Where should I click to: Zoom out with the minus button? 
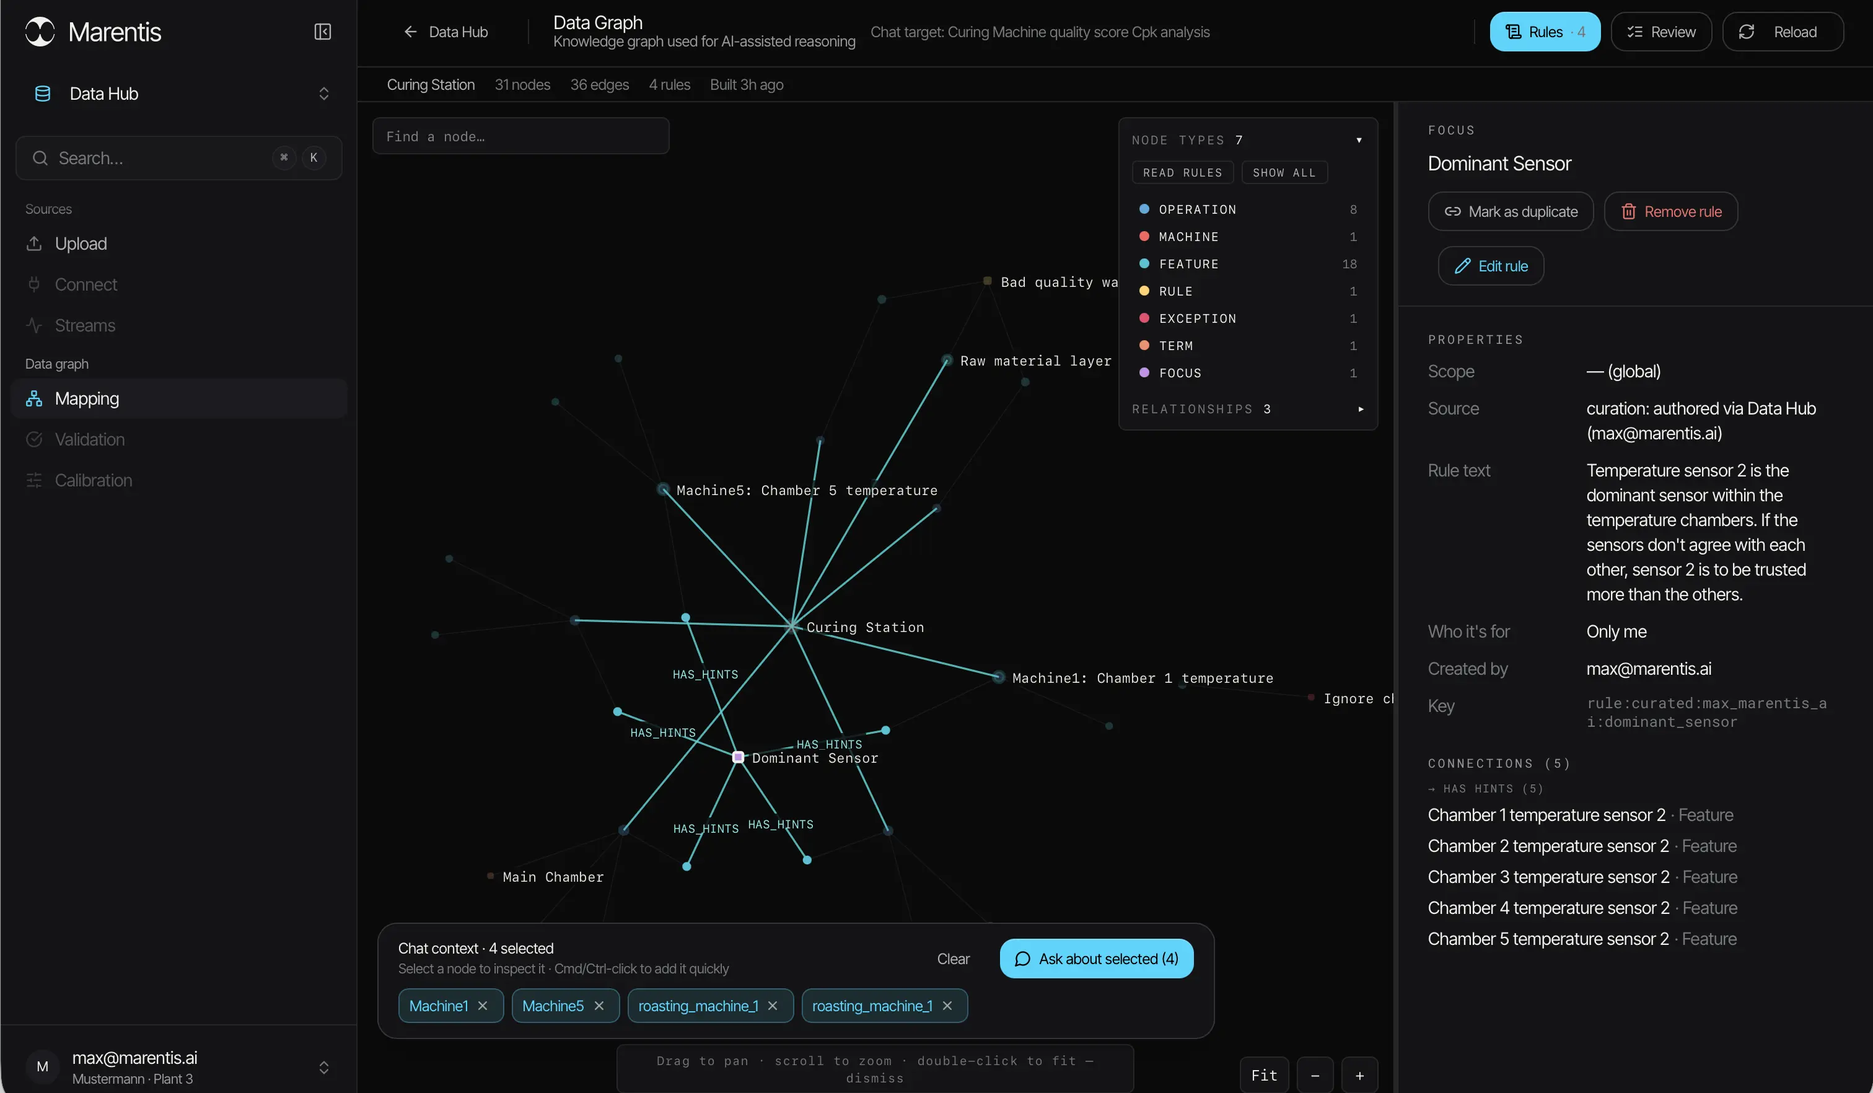tap(1315, 1075)
